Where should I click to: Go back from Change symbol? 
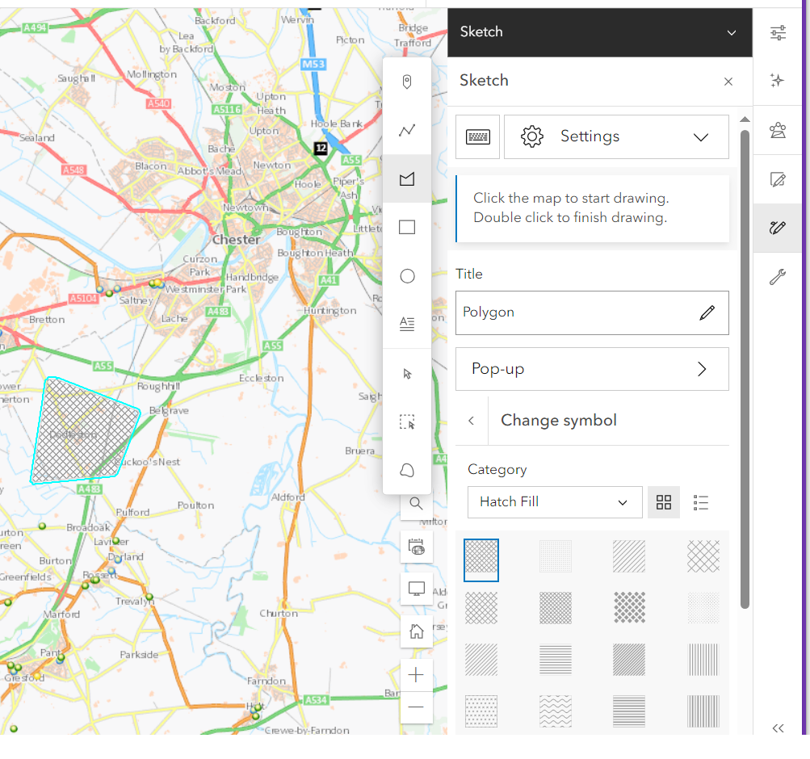[471, 420]
